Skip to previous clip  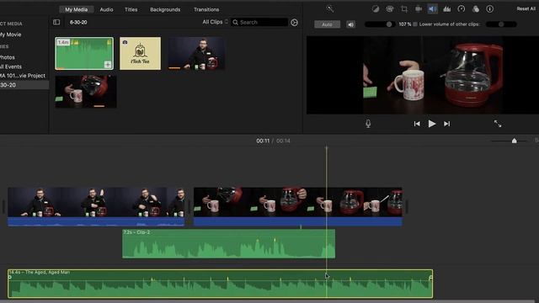pos(417,124)
